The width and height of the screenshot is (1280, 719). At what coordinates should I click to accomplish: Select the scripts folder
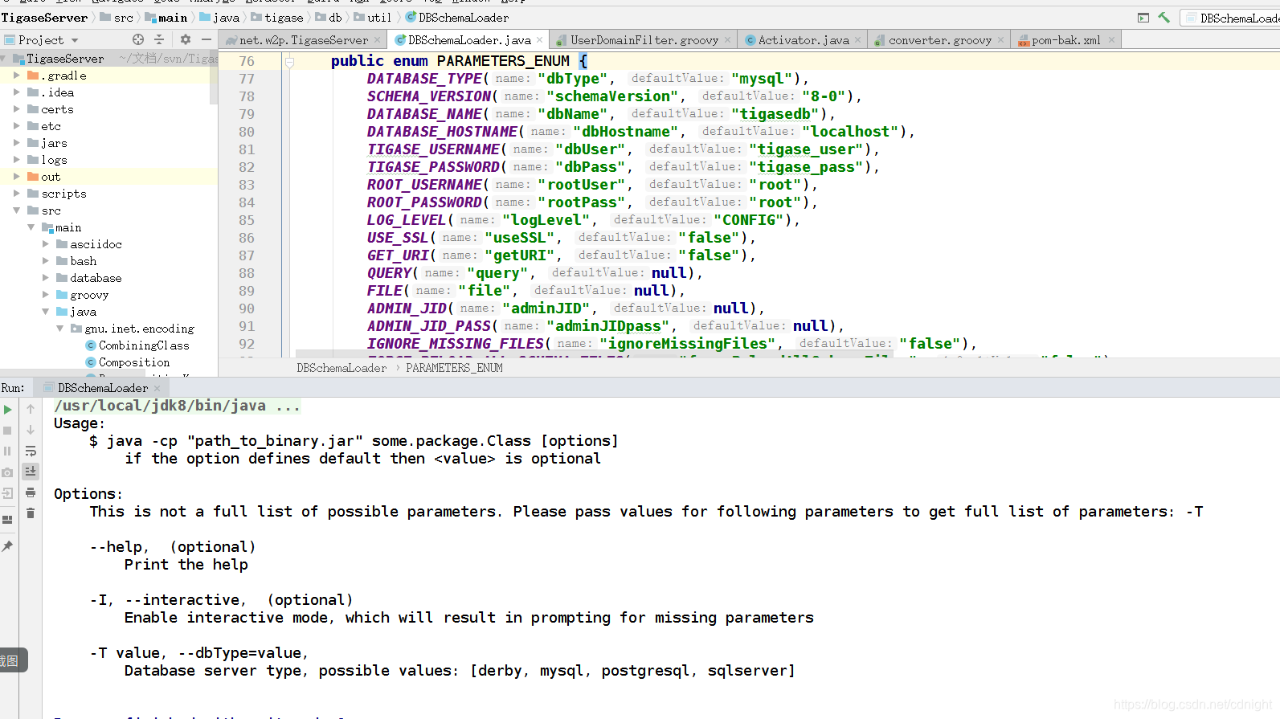point(63,194)
